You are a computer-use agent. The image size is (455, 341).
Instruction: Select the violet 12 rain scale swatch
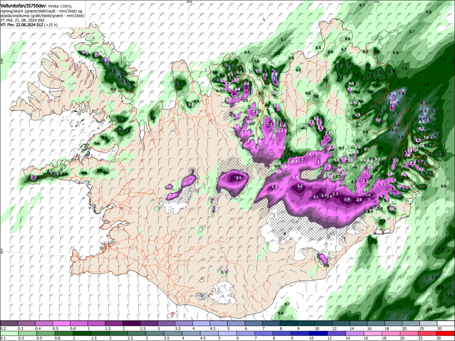[x=336, y=334]
